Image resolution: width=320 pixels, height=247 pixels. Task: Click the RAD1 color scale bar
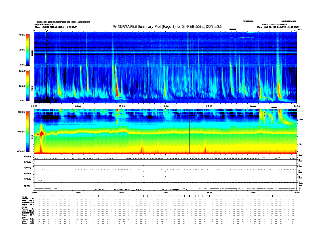click(27, 86)
